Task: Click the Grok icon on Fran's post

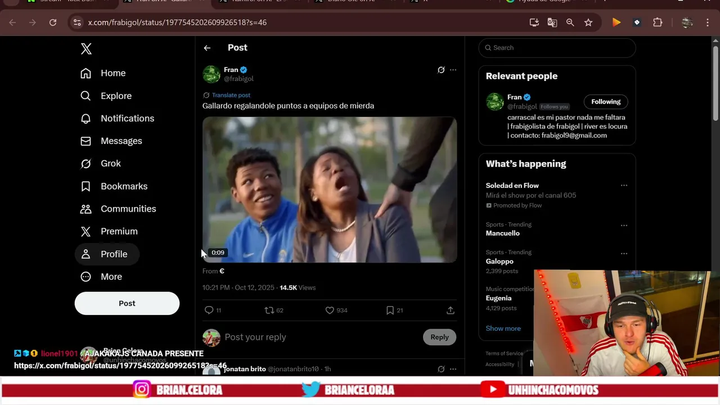Action: [441, 70]
